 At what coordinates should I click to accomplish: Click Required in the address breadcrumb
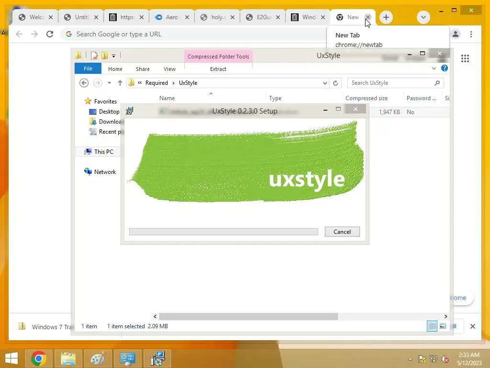pos(156,83)
